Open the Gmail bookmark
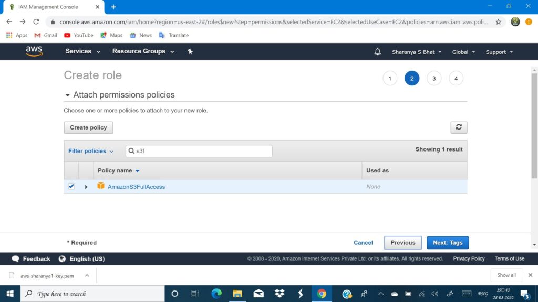This screenshot has height=302, width=538. tap(46, 35)
